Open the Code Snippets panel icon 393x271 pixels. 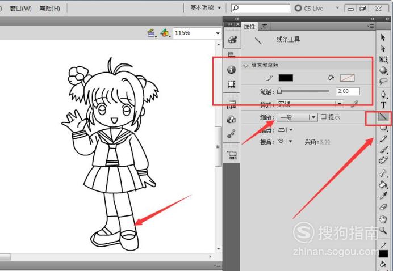tap(231, 104)
